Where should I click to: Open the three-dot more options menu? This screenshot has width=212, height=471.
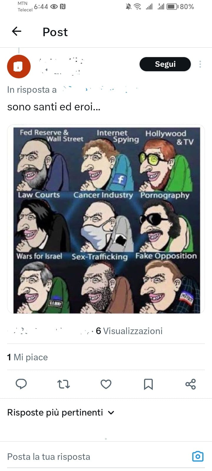tap(200, 64)
